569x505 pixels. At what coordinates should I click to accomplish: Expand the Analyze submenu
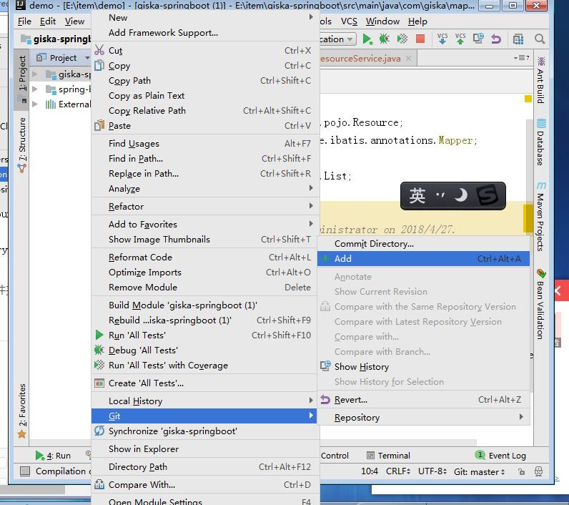pyautogui.click(x=205, y=189)
